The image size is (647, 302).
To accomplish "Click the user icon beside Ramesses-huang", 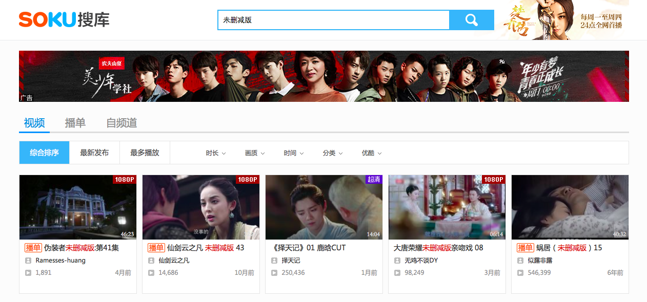I will click(x=28, y=261).
